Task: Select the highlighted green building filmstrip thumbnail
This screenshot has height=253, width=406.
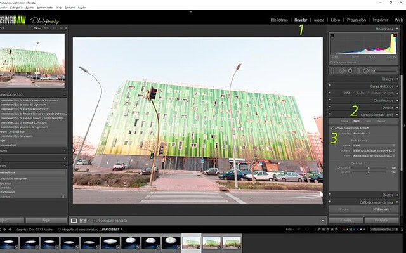Action: point(191,243)
